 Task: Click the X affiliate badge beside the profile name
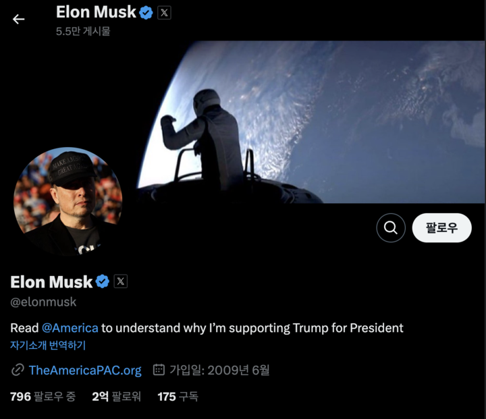click(x=121, y=281)
